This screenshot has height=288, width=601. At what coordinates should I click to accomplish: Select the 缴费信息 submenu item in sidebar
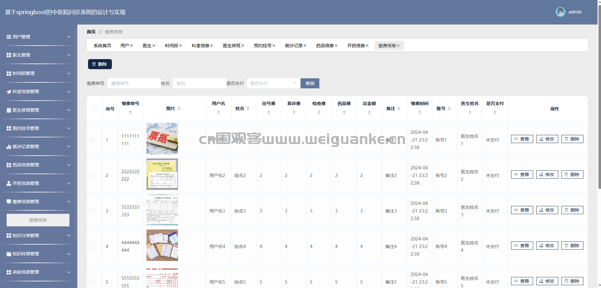tap(38, 220)
